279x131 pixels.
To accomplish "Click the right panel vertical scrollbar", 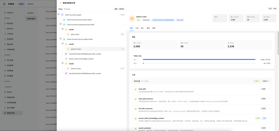I will tap(278, 43).
